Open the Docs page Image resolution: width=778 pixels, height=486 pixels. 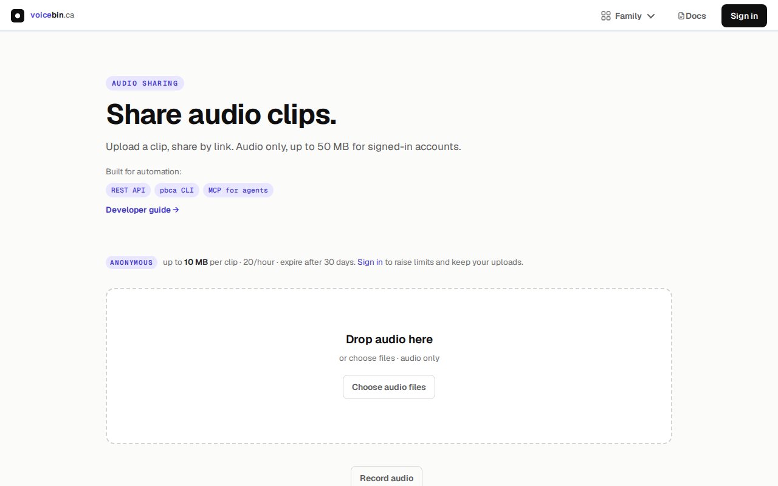point(692,16)
